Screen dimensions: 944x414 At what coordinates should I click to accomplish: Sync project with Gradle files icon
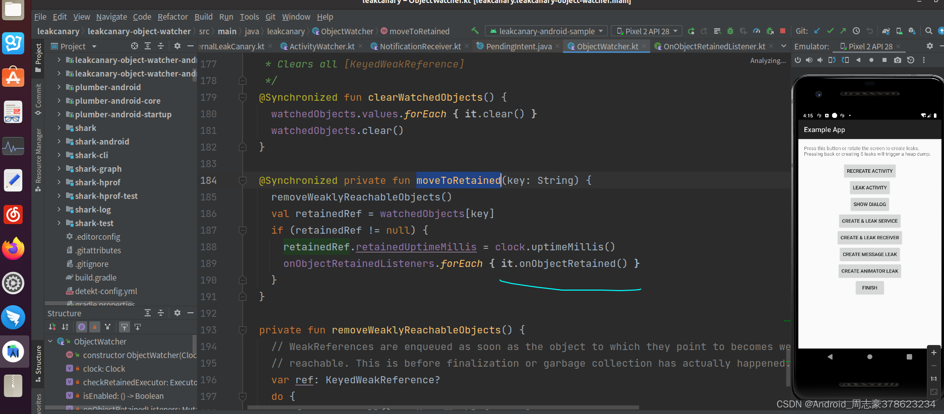pos(886,31)
